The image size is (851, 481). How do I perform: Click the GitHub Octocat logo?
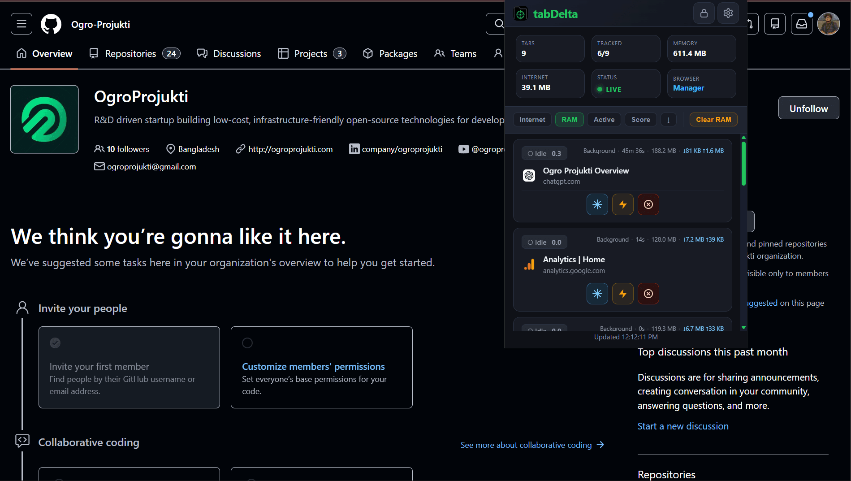51,24
